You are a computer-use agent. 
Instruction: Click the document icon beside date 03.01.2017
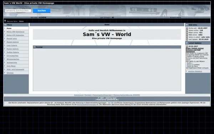tap(187, 46)
